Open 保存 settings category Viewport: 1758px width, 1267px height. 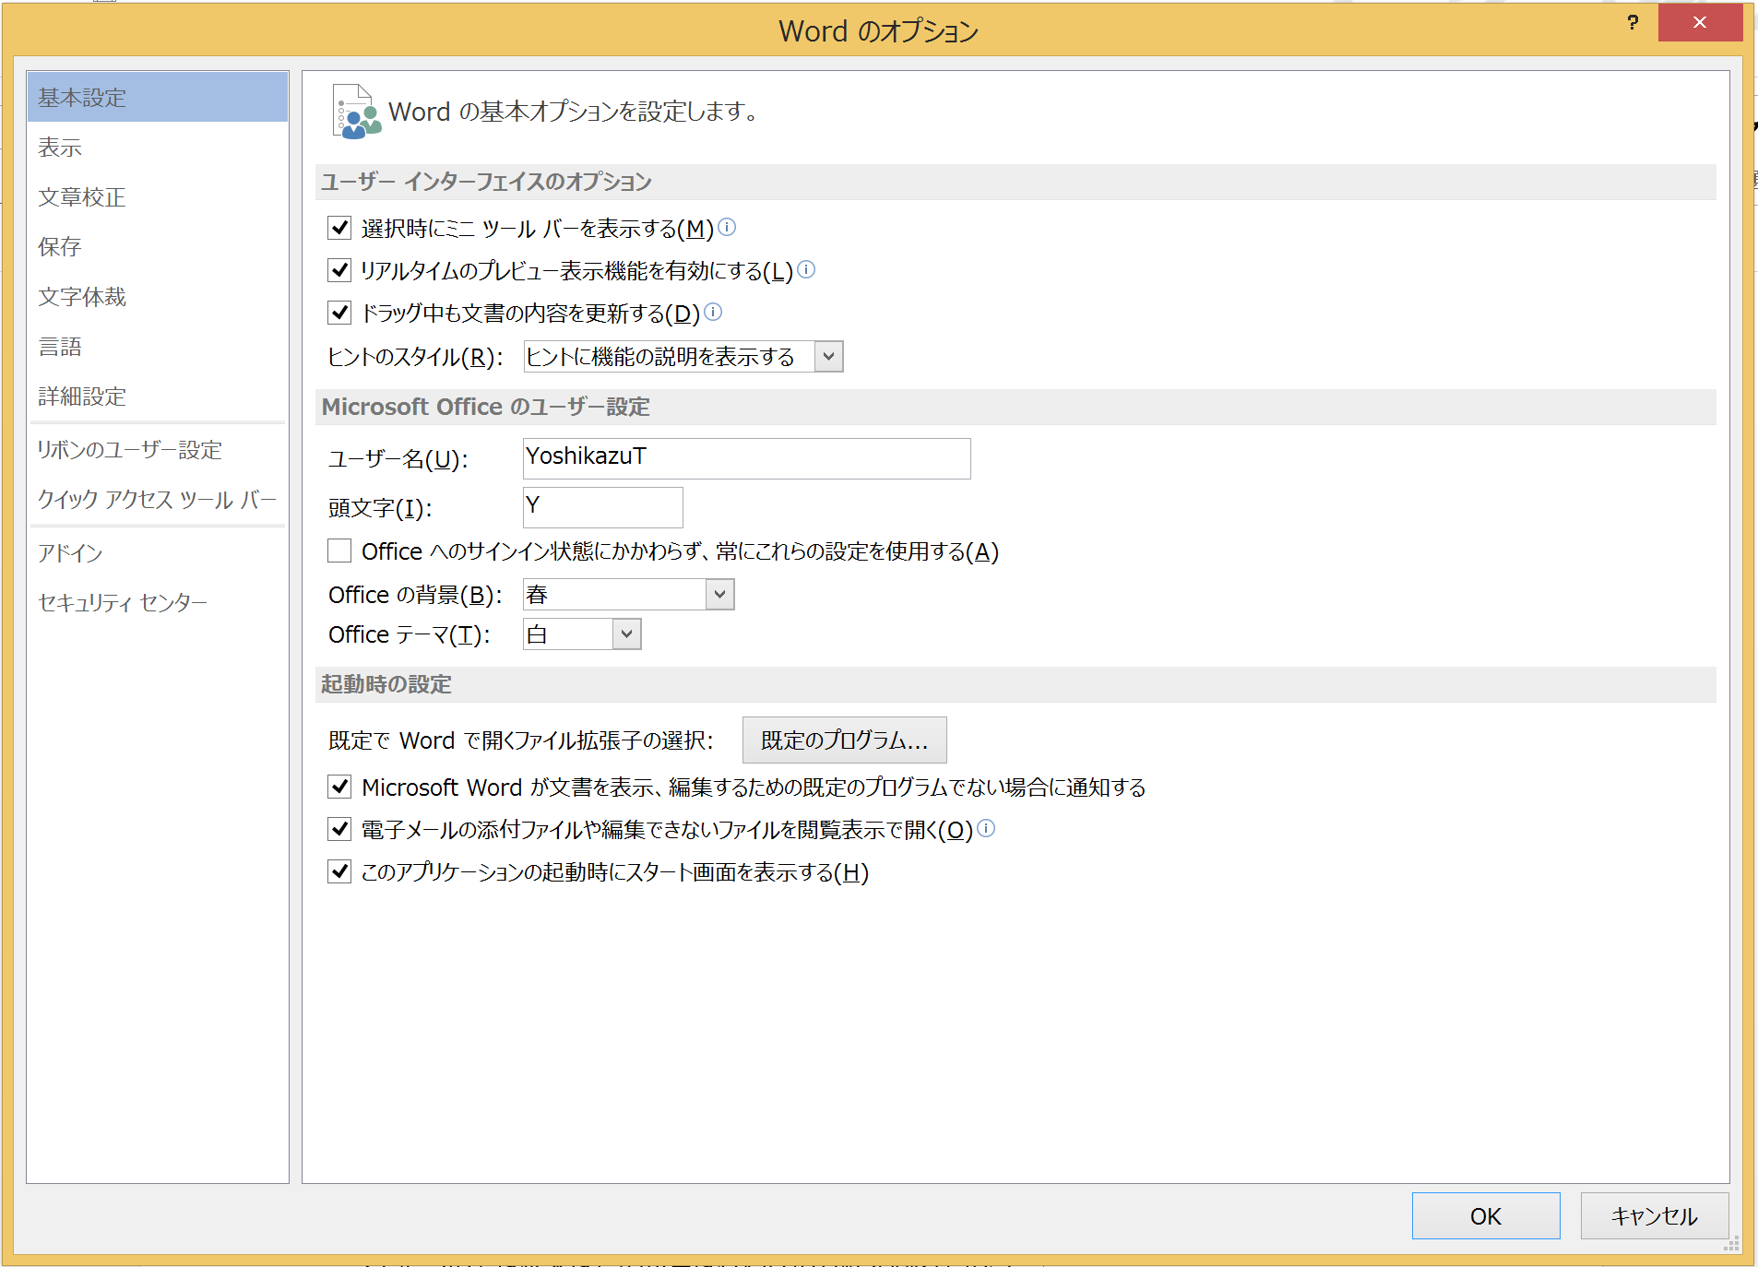tap(158, 246)
